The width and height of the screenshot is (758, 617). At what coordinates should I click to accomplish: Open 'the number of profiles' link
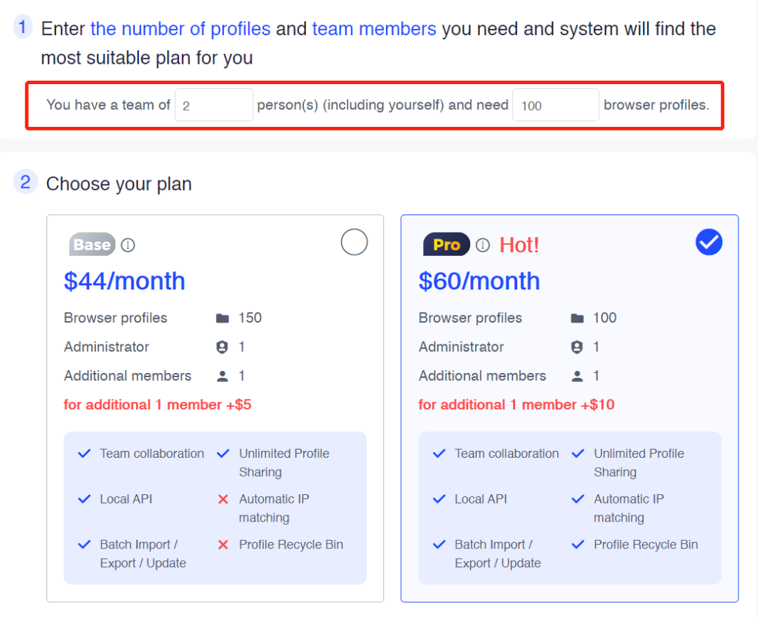click(180, 29)
